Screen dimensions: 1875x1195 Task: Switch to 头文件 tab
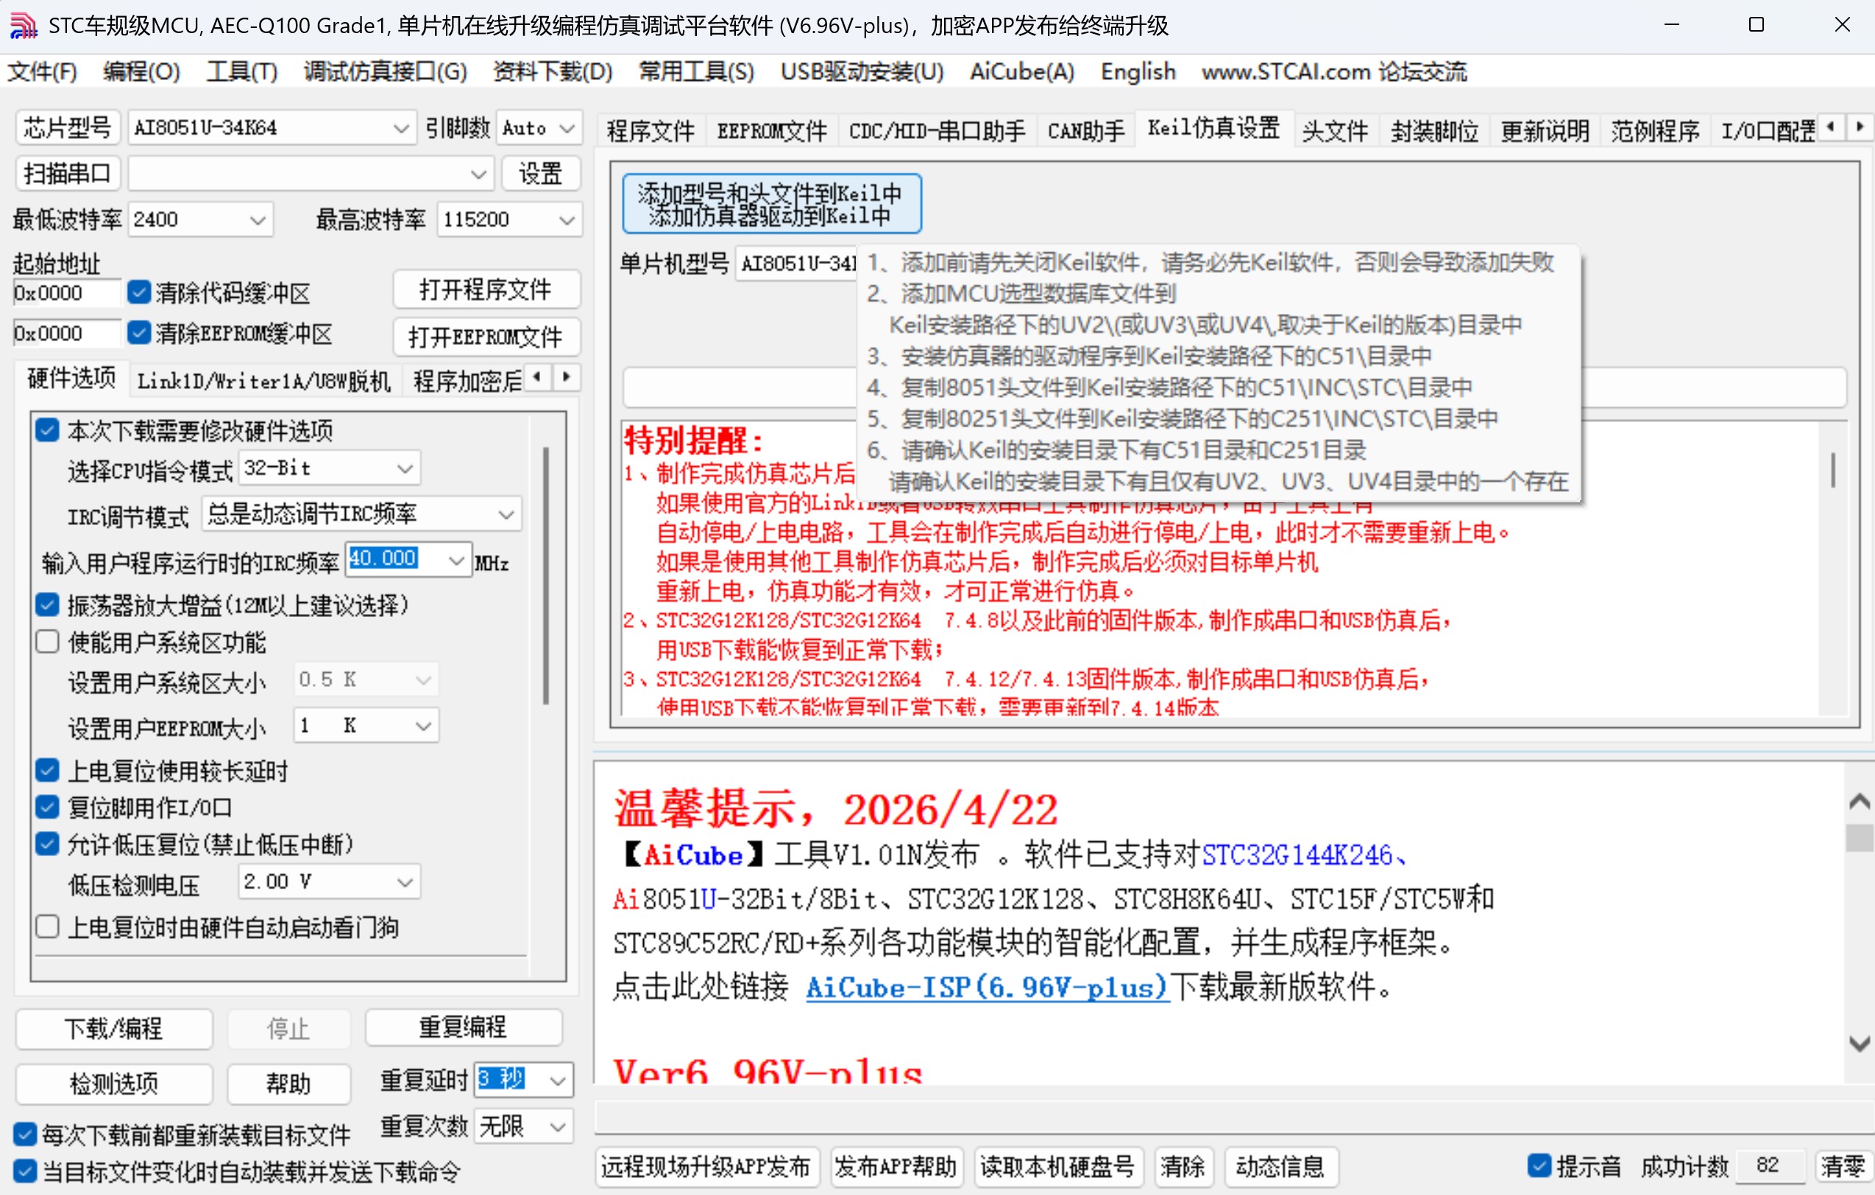coord(1335,131)
